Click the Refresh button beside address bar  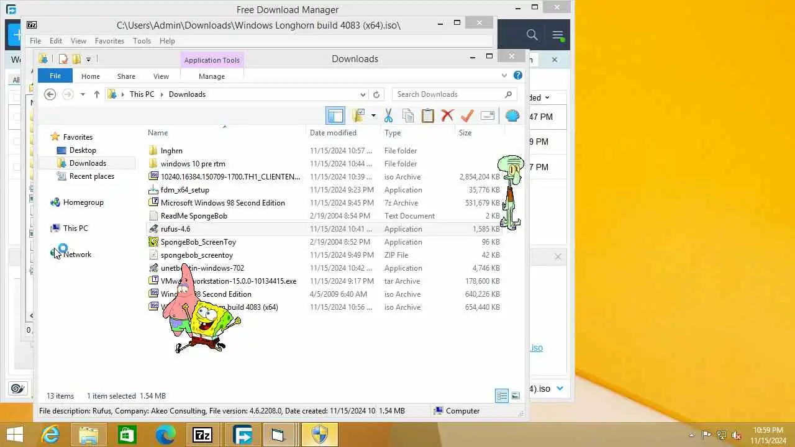[x=376, y=94]
